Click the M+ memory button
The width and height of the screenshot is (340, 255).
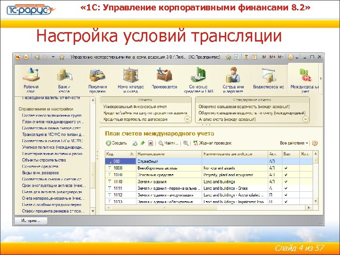[x=272, y=57]
